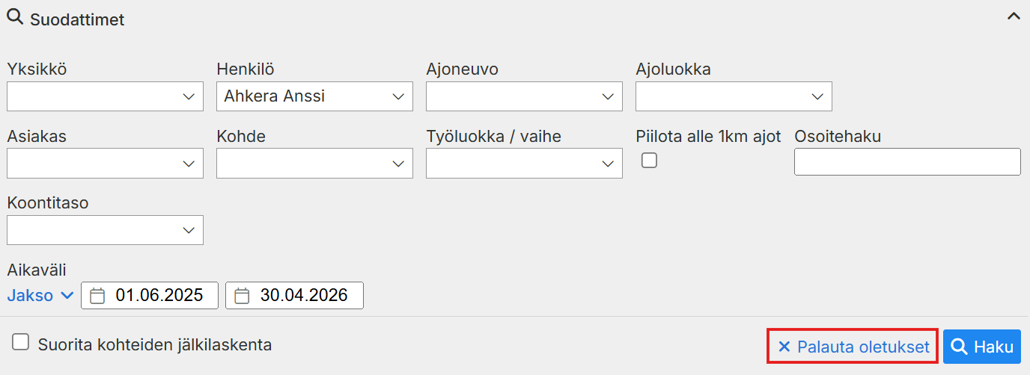Open the Kohde dropdown
The width and height of the screenshot is (1030, 375).
tap(314, 164)
